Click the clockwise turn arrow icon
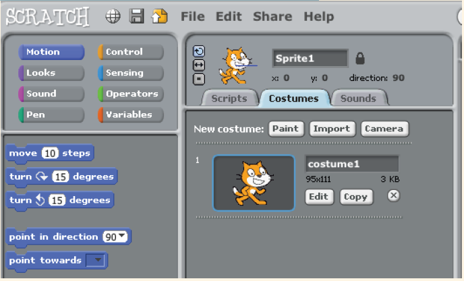The height and width of the screenshot is (281, 464). 42,177
